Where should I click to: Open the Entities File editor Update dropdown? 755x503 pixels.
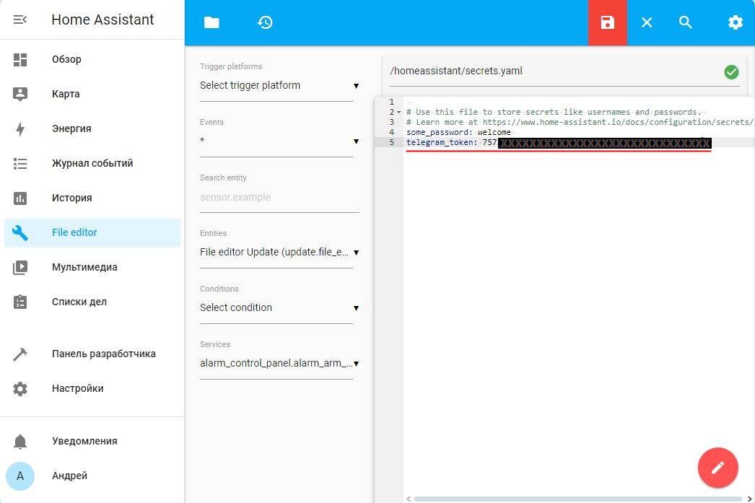(x=279, y=253)
